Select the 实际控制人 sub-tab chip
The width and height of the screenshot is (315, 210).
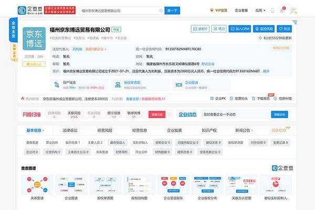coord(140,142)
